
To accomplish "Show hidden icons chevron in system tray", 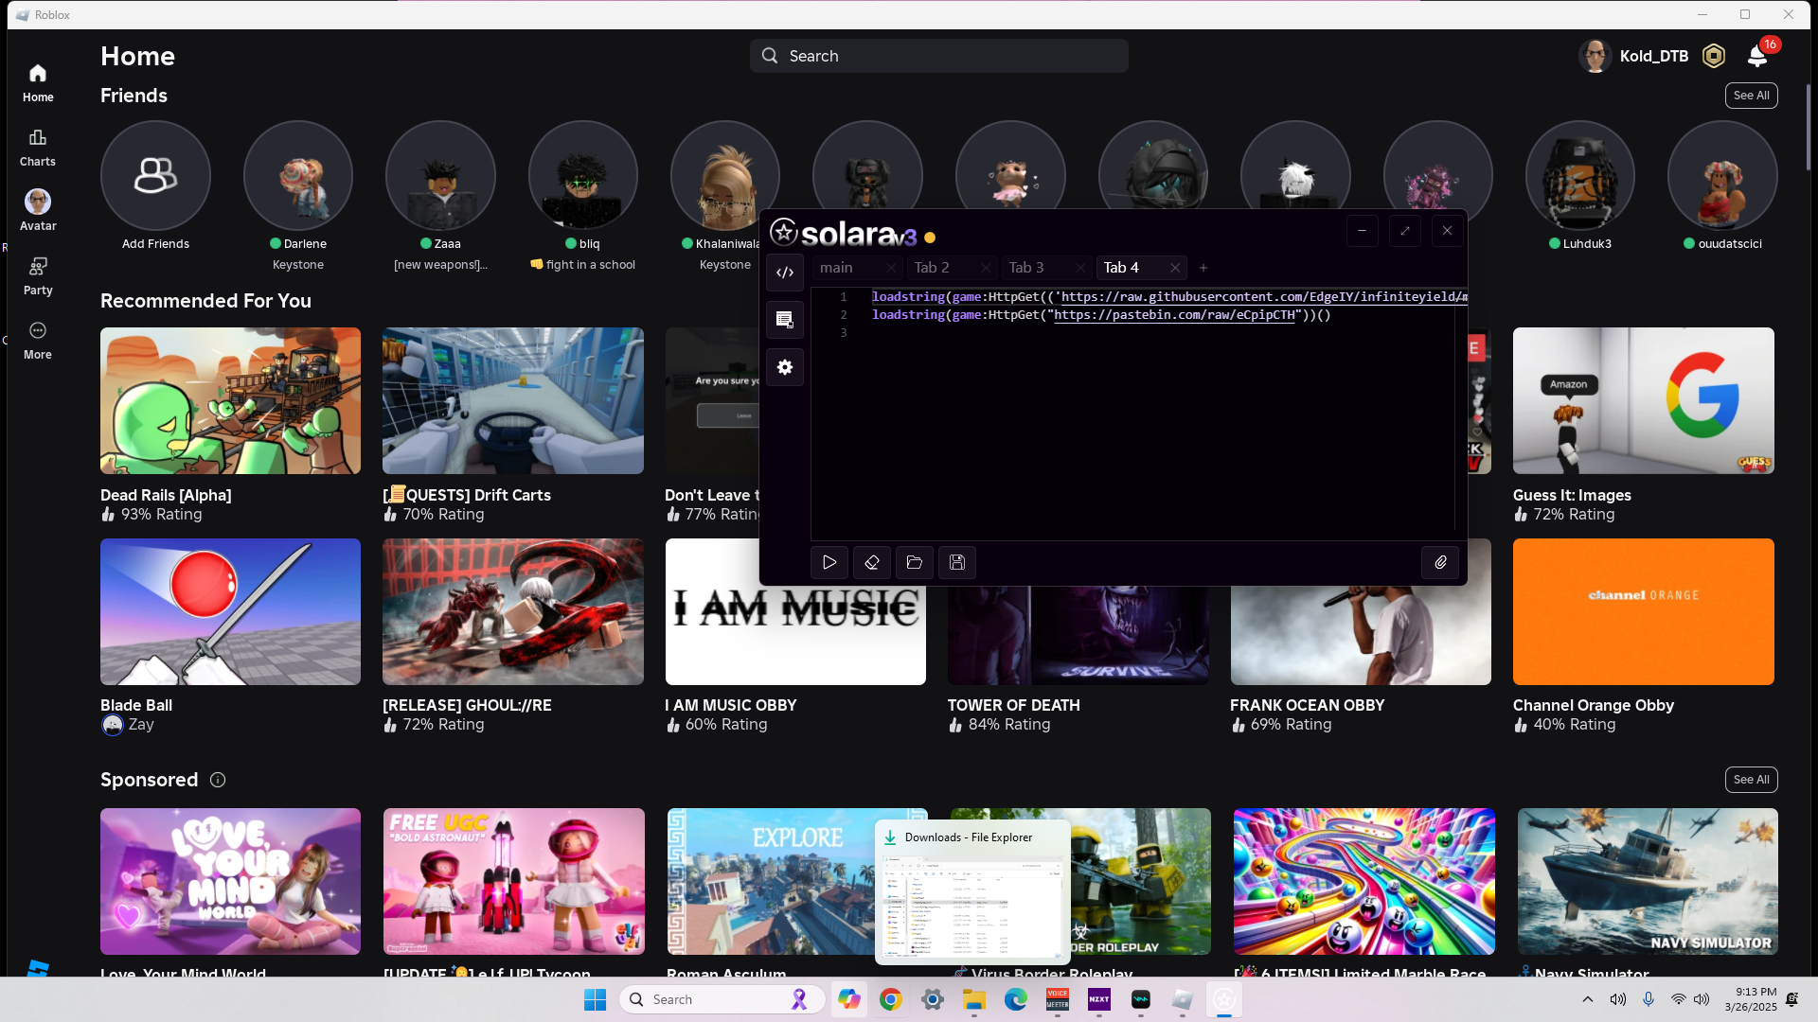I will pos(1588,999).
